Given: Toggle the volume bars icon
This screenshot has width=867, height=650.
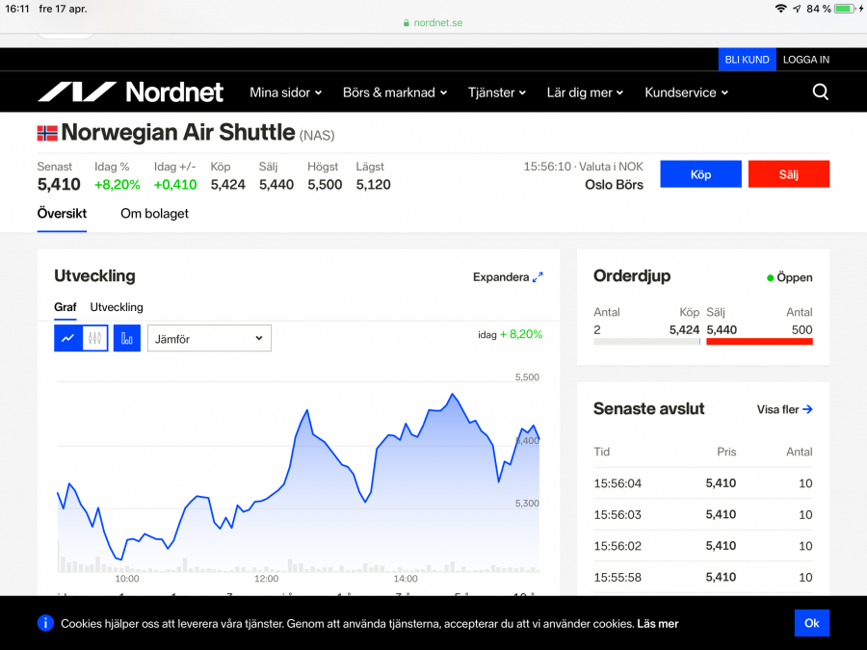Looking at the screenshot, I should [127, 338].
